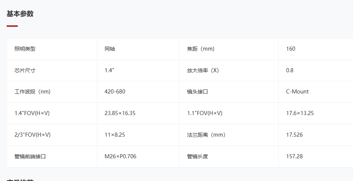Select the M26×P0.706 value cell
This screenshot has width=353, height=181.
(x=120, y=156)
